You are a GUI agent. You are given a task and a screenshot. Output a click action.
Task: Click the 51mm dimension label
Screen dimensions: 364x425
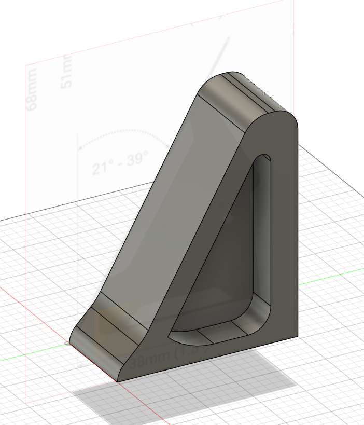click(x=66, y=73)
